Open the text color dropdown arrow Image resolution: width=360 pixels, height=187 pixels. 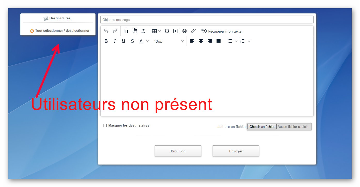click(148, 41)
